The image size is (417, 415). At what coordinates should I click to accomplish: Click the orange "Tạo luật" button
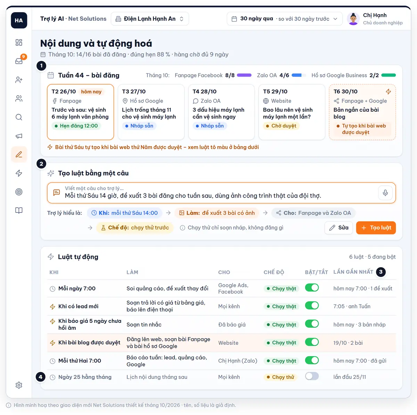pyautogui.click(x=376, y=228)
